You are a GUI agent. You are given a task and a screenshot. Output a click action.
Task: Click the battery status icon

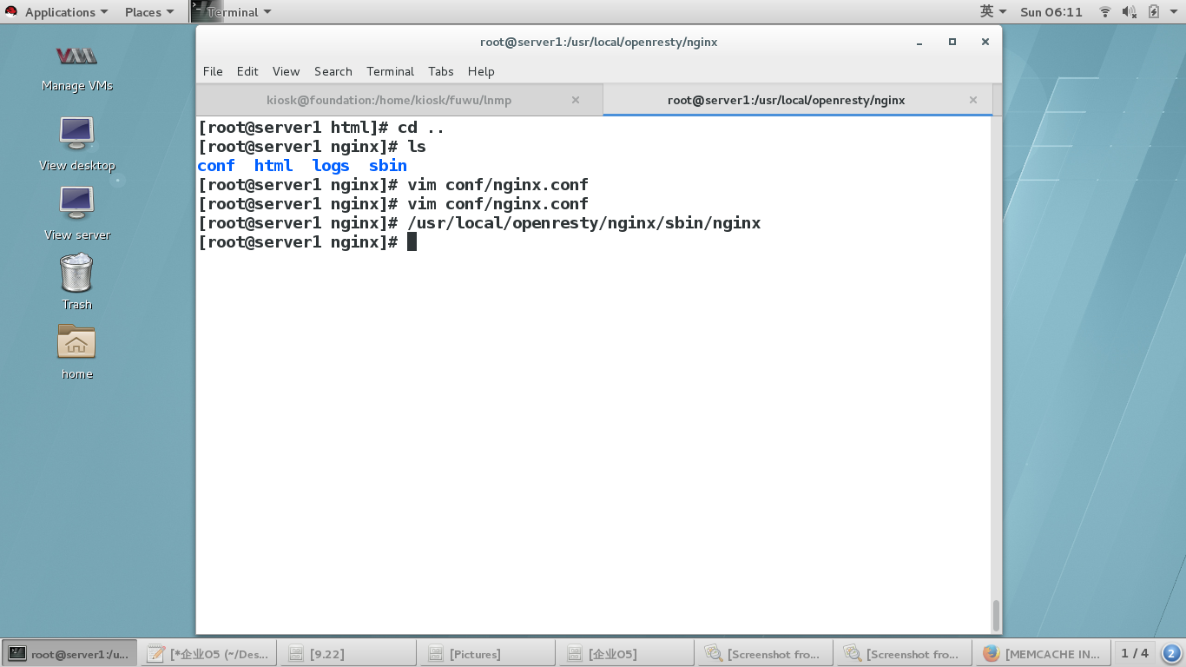click(x=1154, y=12)
